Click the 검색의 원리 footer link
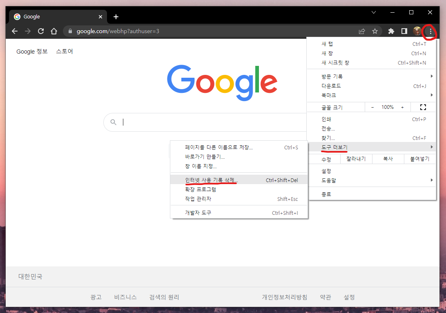The width and height of the screenshot is (446, 313). pos(164,297)
